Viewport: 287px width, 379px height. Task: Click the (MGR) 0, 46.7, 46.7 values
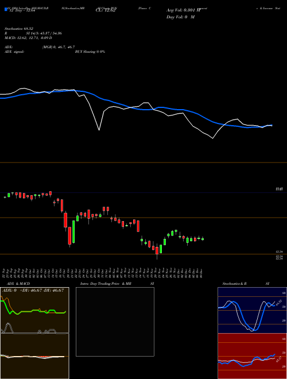click(59, 47)
